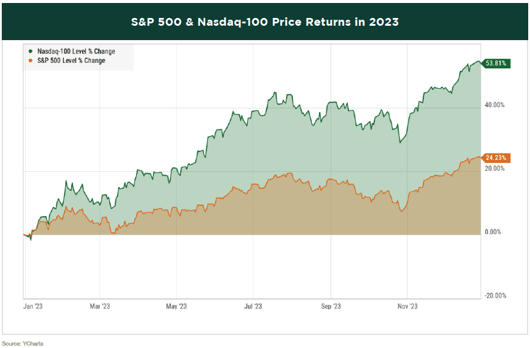Image resolution: width=530 pixels, height=348 pixels.
Task: Select the Sep '23 x-axis label
Action: point(331,306)
